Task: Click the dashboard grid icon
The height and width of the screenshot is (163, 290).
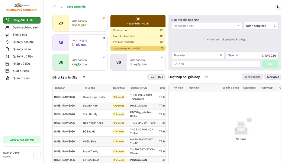Action: pos(7,20)
